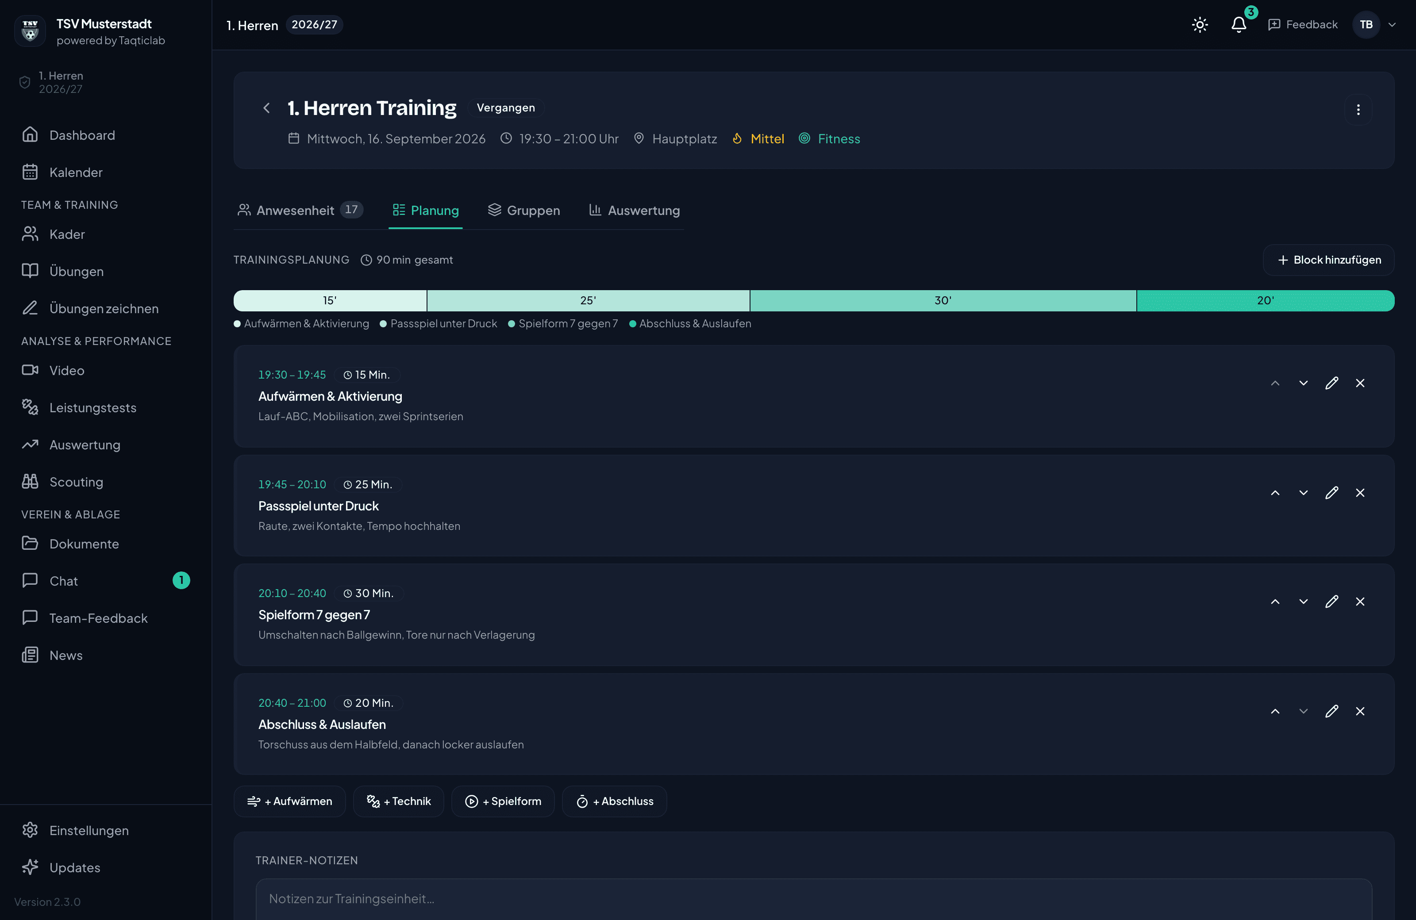Remove the Passspiel unter Druck block

pyautogui.click(x=1360, y=492)
